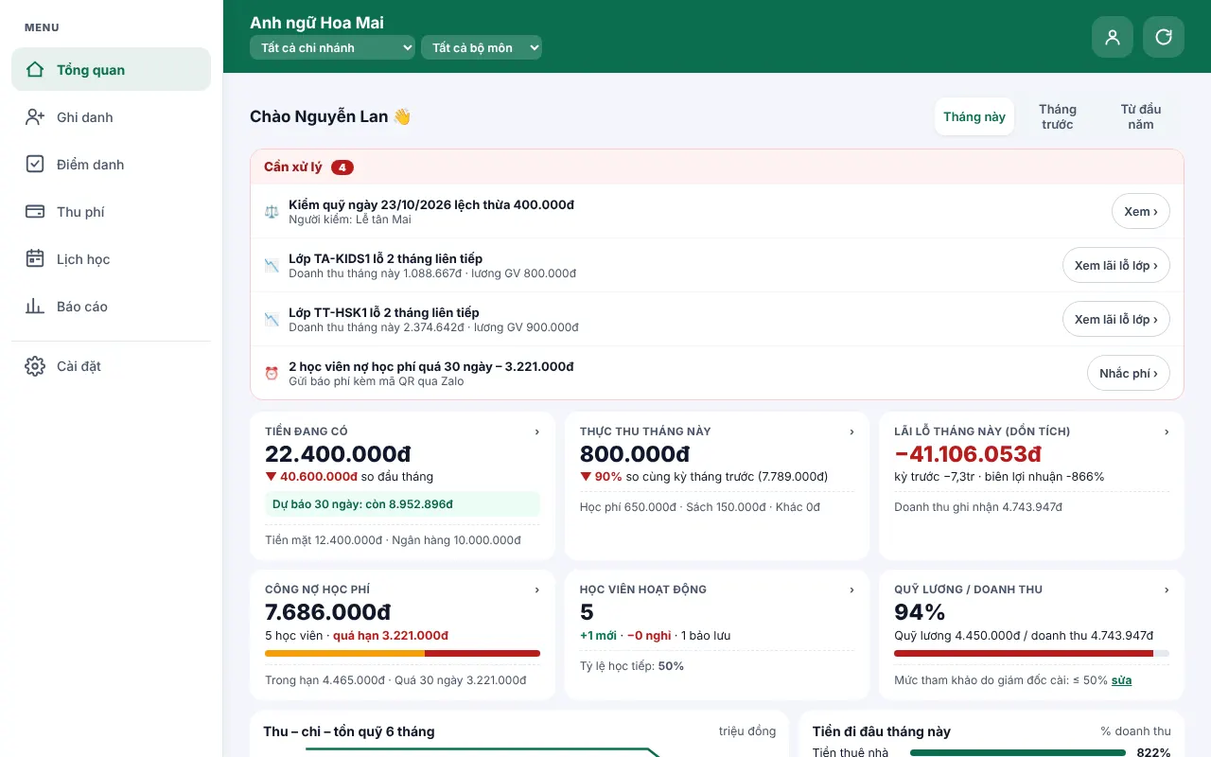
Task: Select the Từ đầu năm tab
Action: [x=1140, y=116]
